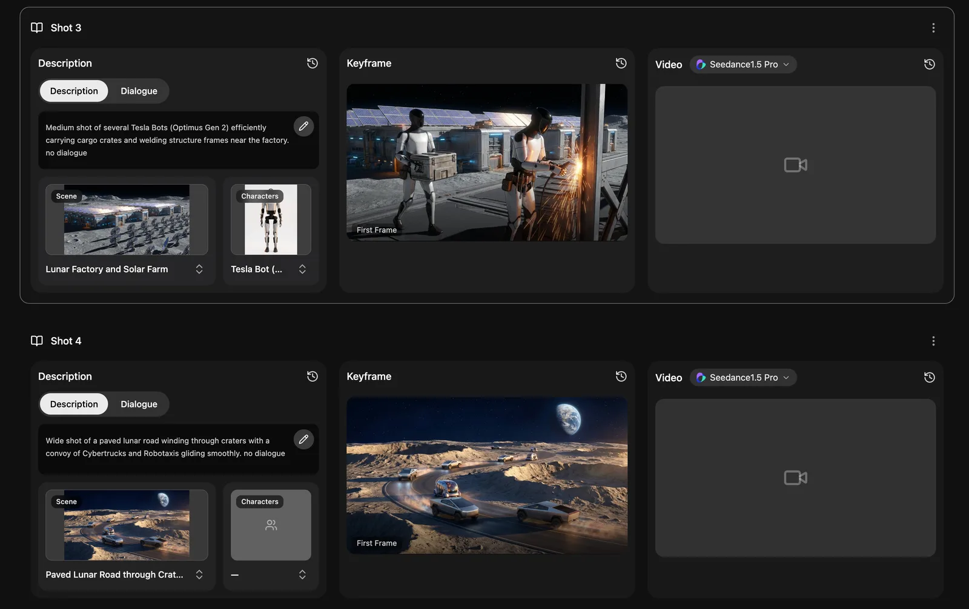
Task: Expand Tesla Bot character selector
Action: [x=302, y=269]
